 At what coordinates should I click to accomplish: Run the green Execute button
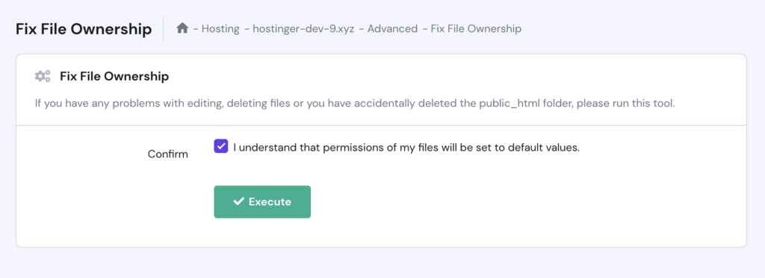(262, 201)
